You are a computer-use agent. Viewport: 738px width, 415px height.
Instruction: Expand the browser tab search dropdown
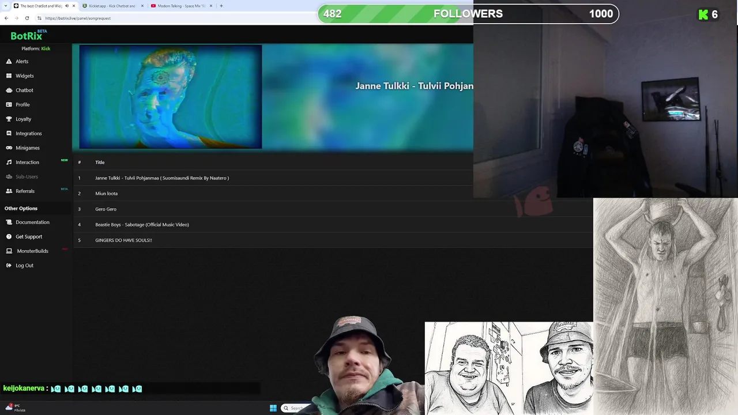click(x=6, y=6)
